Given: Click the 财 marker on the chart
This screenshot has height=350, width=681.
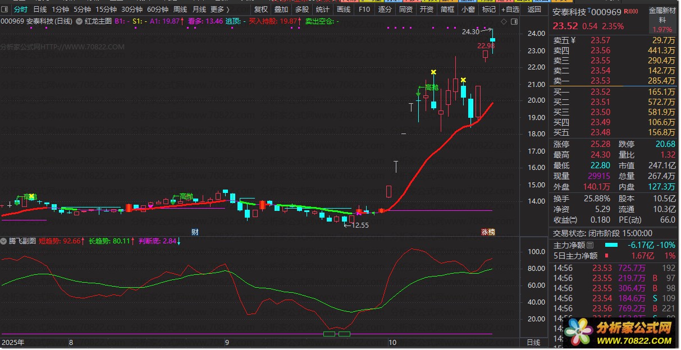Looking at the screenshot, I should tap(195, 231).
